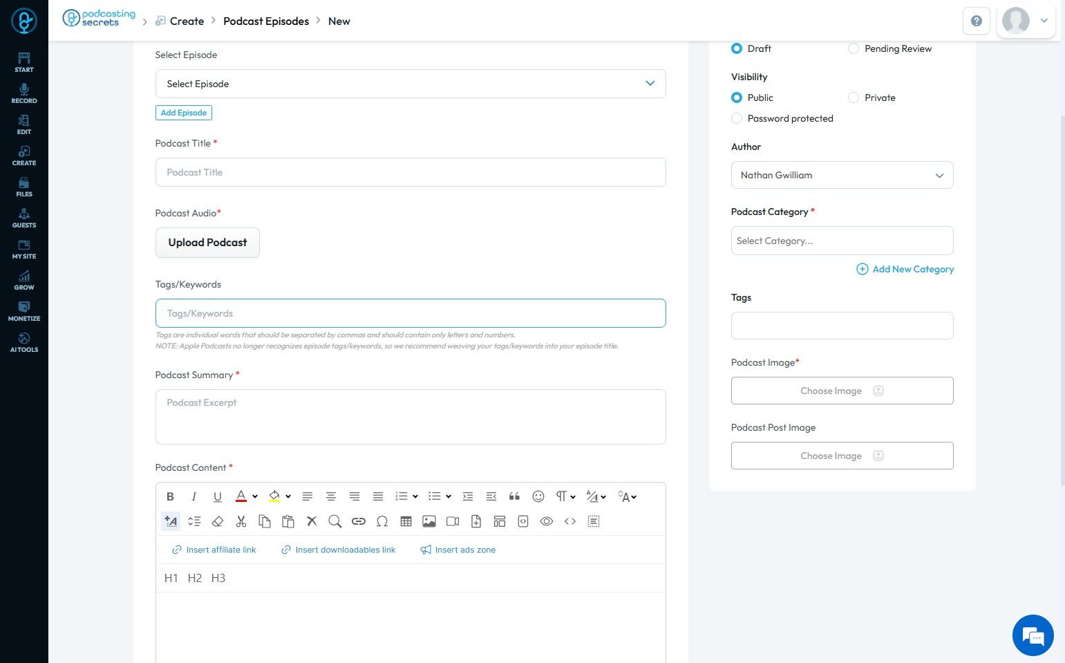Justify text in editor toolbar
The height and width of the screenshot is (663, 1065).
tap(378, 496)
